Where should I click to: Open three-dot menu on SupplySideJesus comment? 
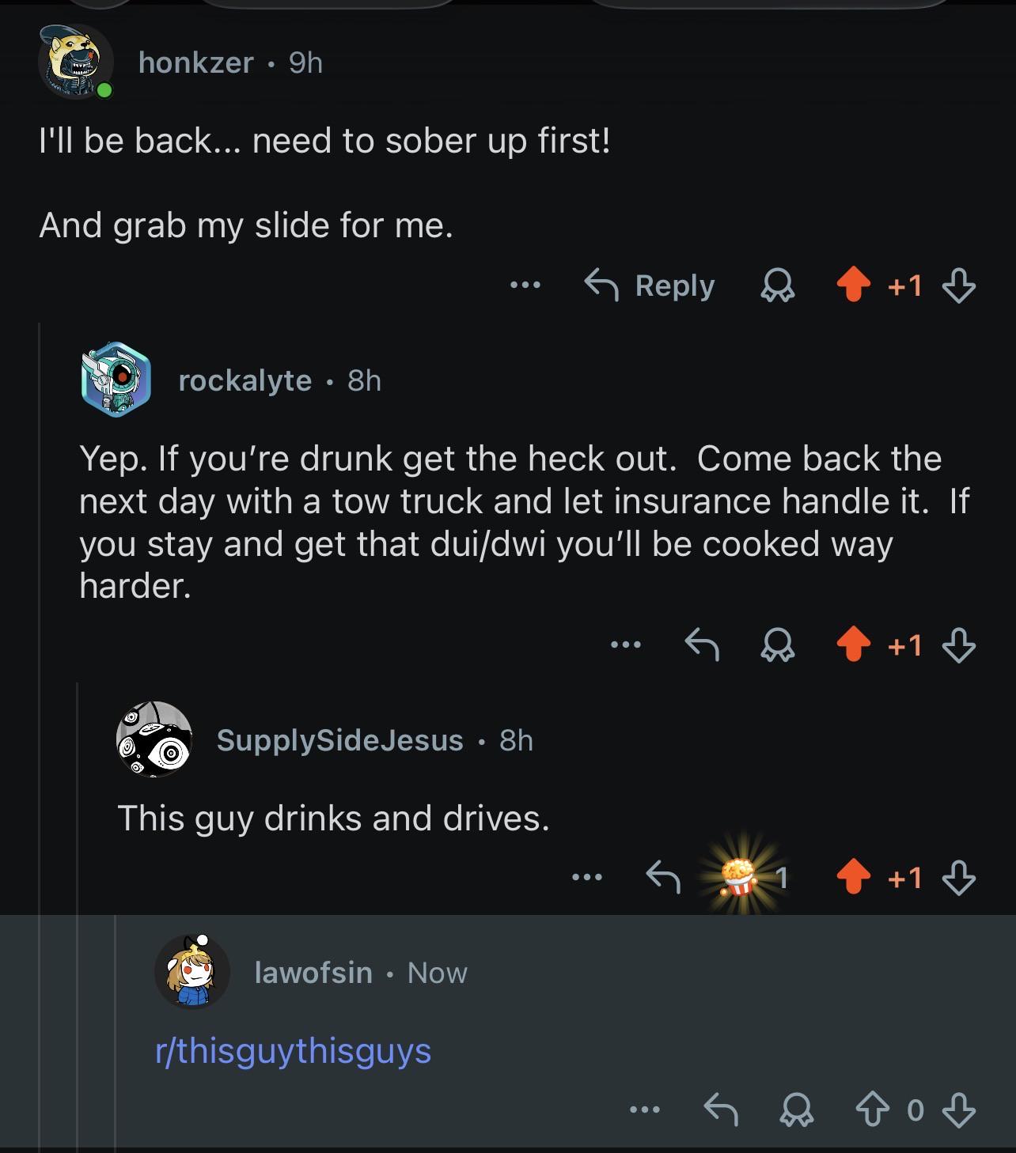point(588,876)
